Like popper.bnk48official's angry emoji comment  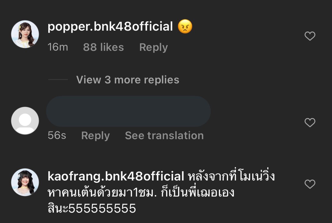[310, 36]
